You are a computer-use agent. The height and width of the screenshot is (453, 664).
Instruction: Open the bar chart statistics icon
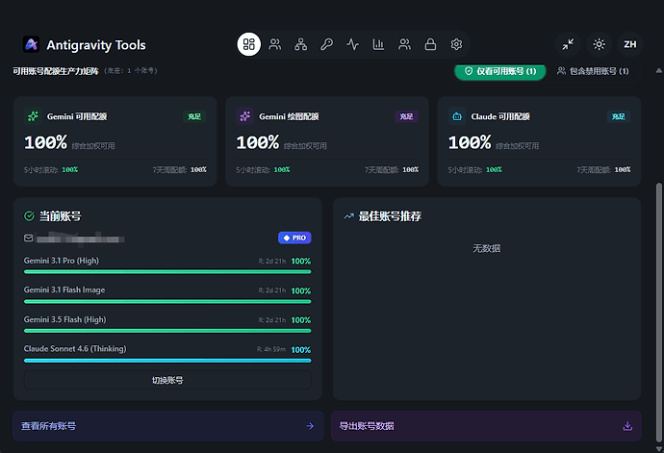(x=378, y=44)
